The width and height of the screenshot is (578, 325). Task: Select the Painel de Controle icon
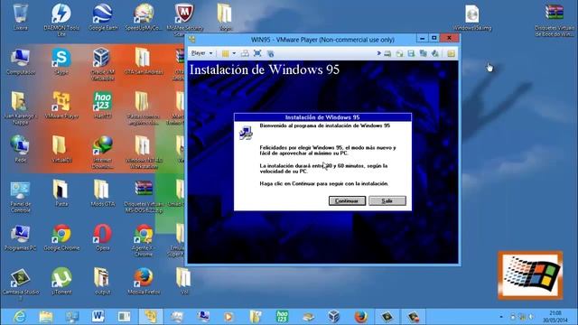[x=20, y=196]
